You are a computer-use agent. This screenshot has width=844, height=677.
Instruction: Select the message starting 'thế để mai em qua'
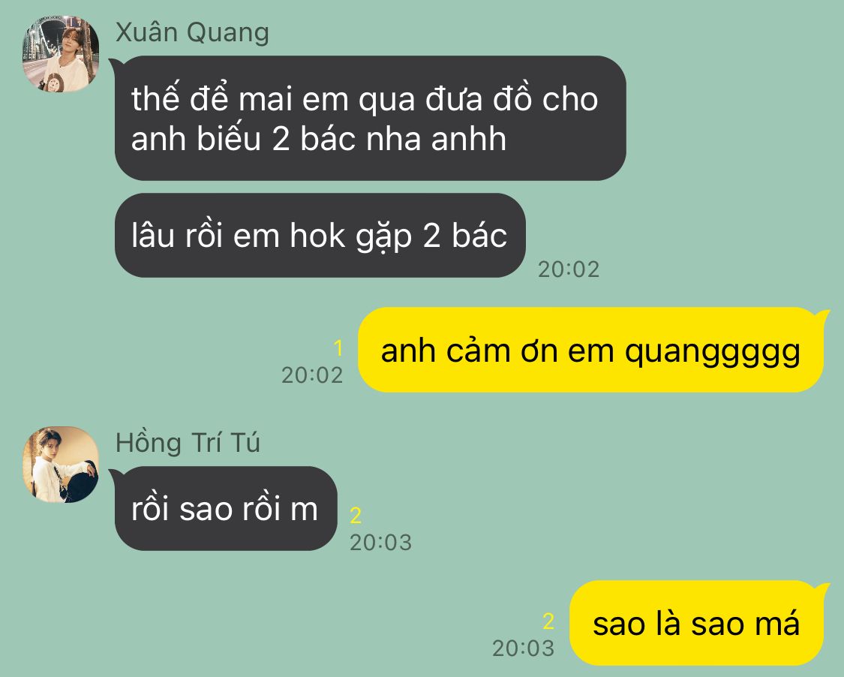[x=371, y=118]
